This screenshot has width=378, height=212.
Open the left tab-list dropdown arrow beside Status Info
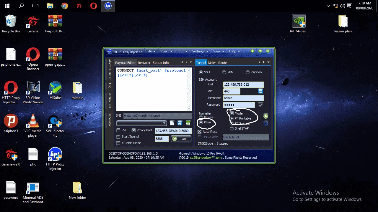coord(191,62)
